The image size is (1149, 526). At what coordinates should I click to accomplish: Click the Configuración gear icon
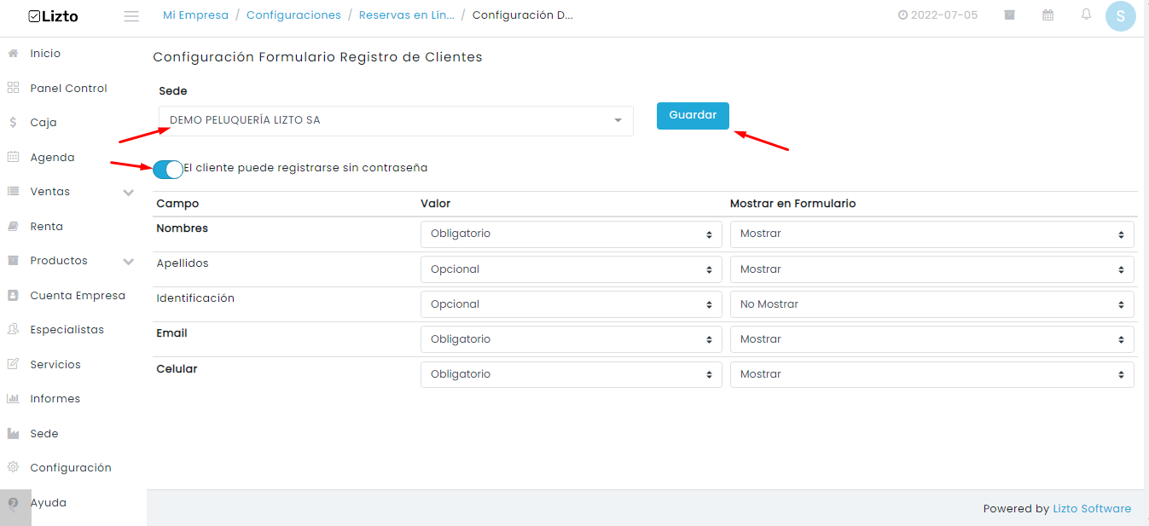13,467
